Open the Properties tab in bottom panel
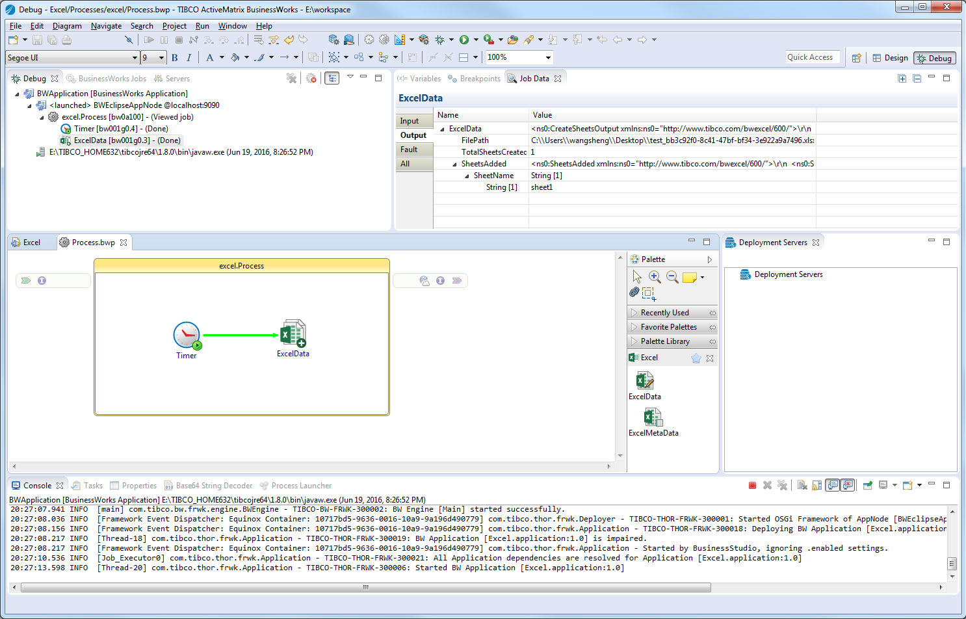The height and width of the screenshot is (619, 966). click(133, 486)
